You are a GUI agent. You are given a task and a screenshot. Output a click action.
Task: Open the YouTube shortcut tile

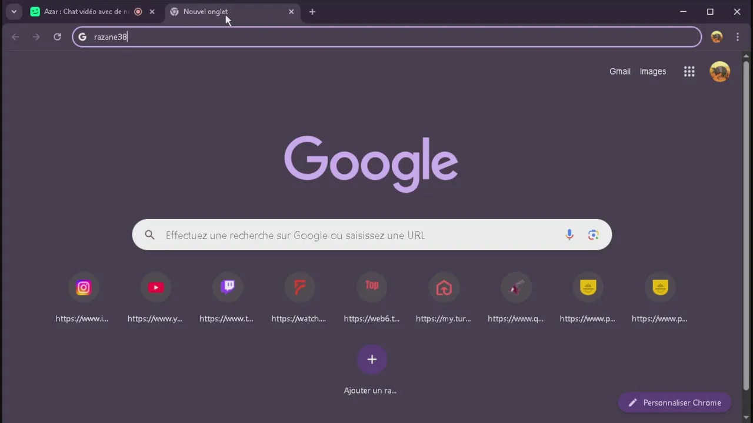(x=155, y=287)
